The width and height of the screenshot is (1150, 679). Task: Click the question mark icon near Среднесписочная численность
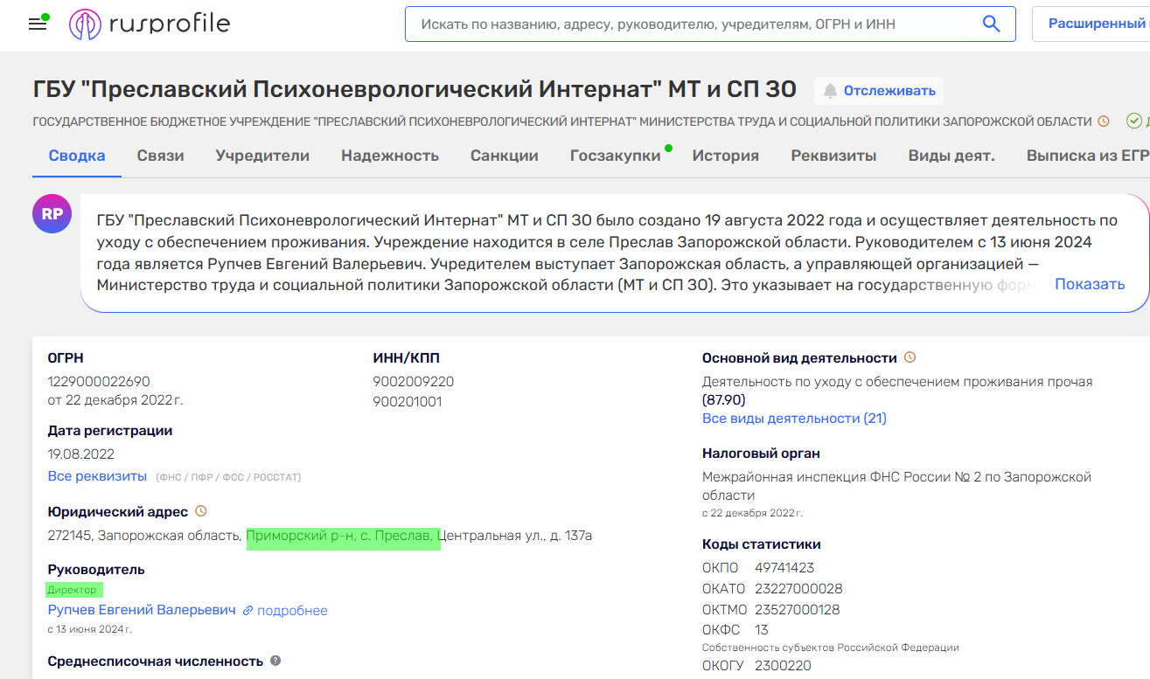tap(275, 661)
